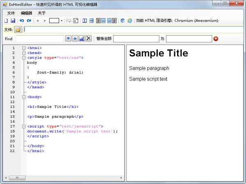This screenshot has width=246, height=184.
Task: Click the horizontal scrollbar thumb in the code pane
Action: click(17, 178)
